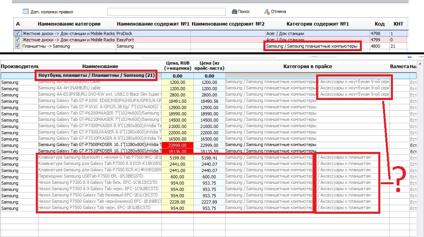The height and width of the screenshot is (237, 424).
Task: Click 'Категория в прайсе' column header
Action: [x=307, y=66]
